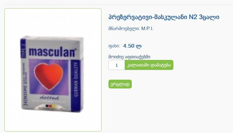Click the Type 2 label on the box's corner
This screenshot has height=133, width=233.
coord(23,49)
